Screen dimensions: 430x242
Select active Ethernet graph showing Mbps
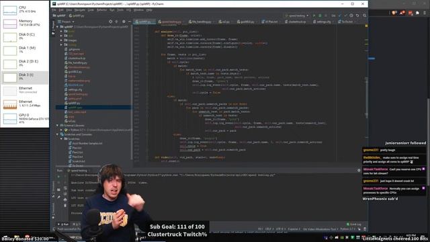pos(25,104)
